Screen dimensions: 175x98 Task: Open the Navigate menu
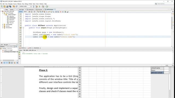[x=10, y=4]
